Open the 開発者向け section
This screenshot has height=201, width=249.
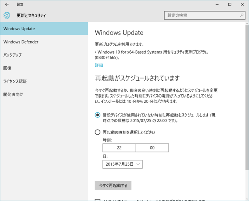(44, 94)
